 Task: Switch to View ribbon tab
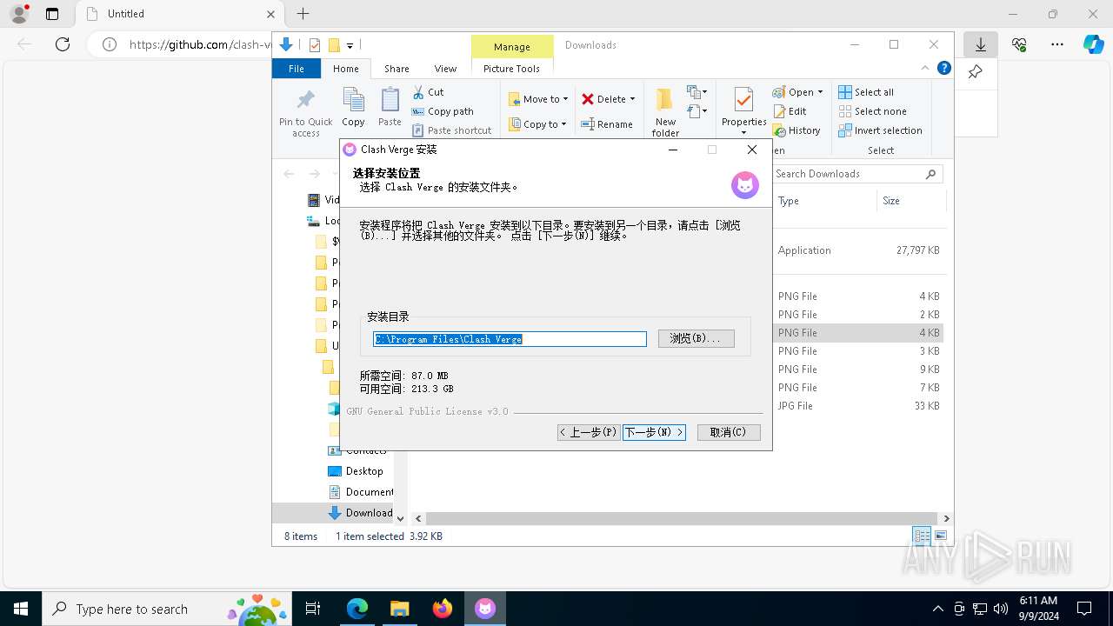pos(445,69)
